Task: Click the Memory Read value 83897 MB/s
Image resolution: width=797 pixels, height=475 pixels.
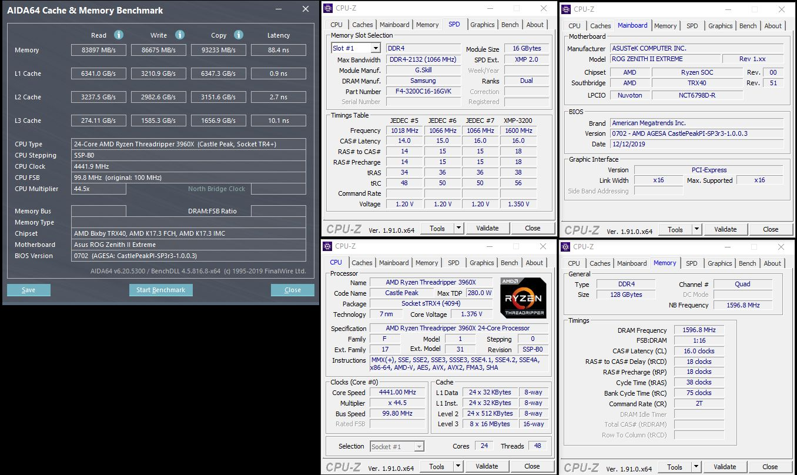Action: coord(99,50)
